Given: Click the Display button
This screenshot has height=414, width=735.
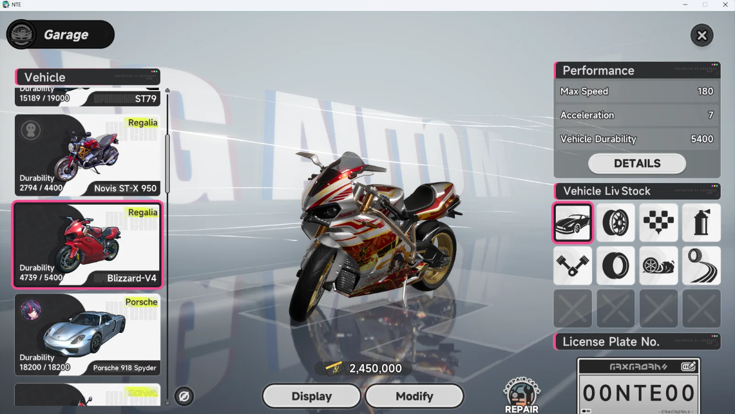Looking at the screenshot, I should [312, 396].
